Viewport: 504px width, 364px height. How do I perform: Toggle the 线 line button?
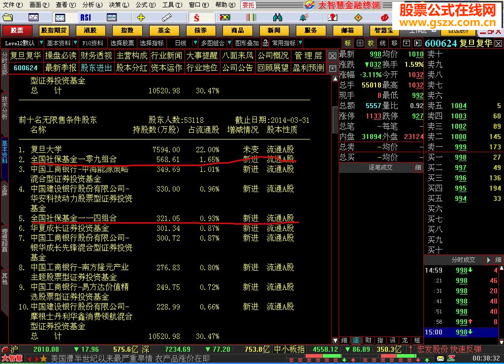click(382, 43)
